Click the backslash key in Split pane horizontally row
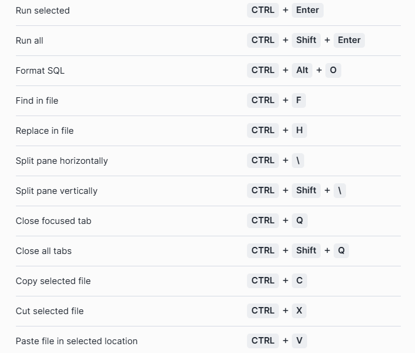415x353 pixels. 298,160
